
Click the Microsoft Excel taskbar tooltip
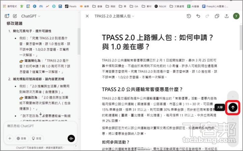144,150
